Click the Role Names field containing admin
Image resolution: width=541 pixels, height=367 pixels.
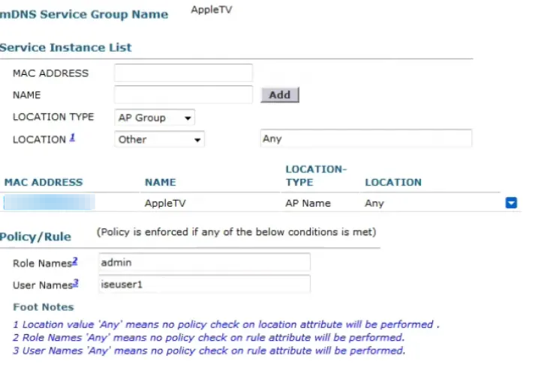click(203, 261)
